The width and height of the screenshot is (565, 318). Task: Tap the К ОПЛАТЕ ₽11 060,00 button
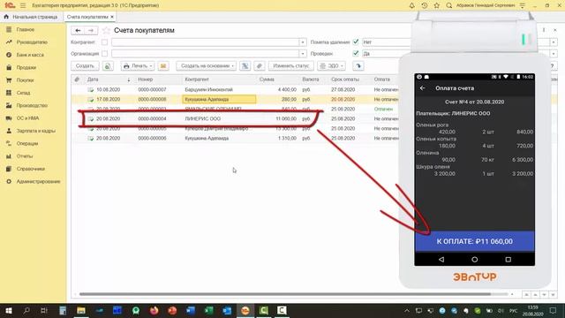click(475, 241)
